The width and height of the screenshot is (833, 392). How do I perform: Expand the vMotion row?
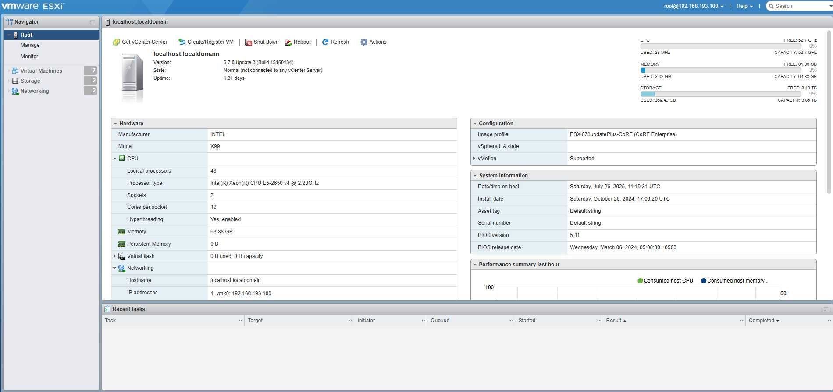[474, 159]
